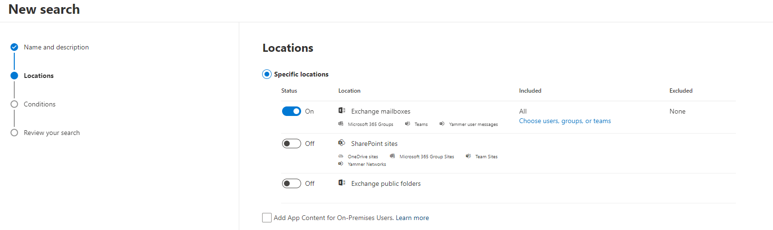
Task: Click the Included column header
Action: (530, 91)
